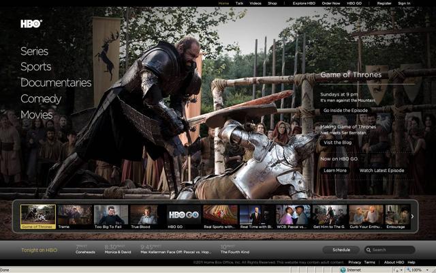Click Go Inside the Episode button
This screenshot has height=273, width=436.
coord(345,111)
